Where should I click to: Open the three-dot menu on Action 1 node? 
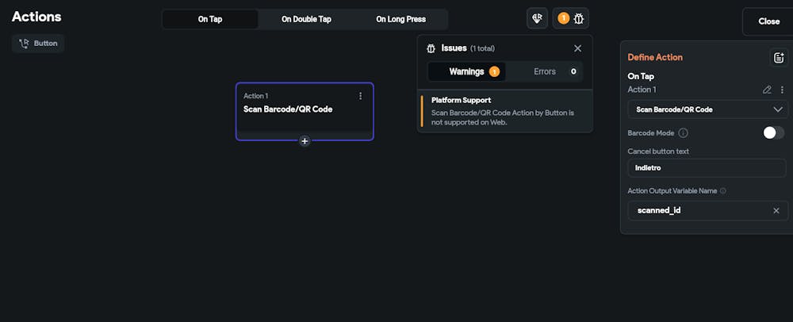[361, 96]
